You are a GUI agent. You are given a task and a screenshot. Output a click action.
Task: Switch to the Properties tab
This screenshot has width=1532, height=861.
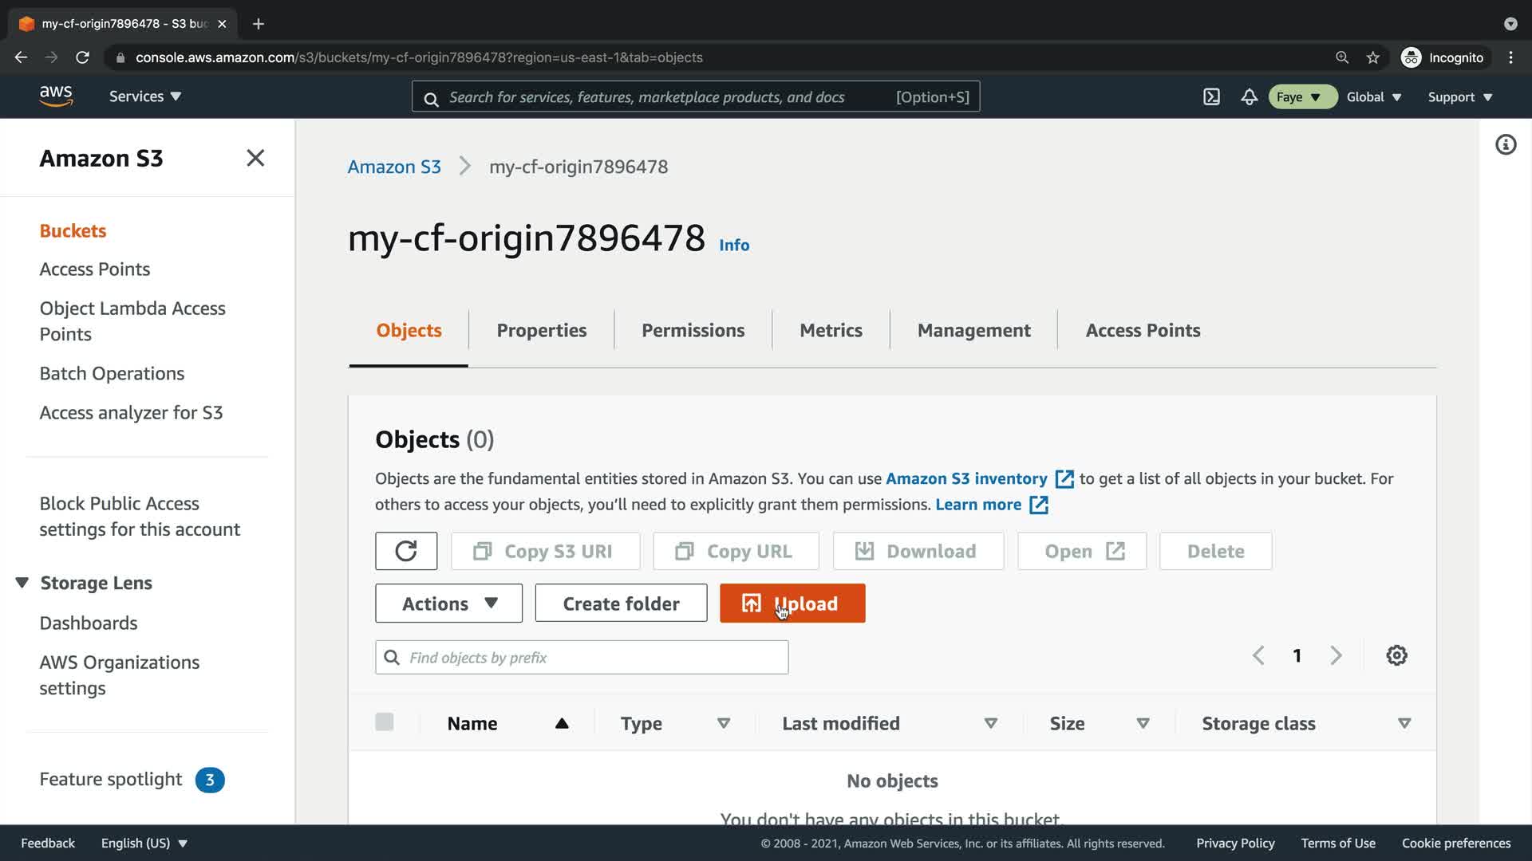click(x=541, y=330)
